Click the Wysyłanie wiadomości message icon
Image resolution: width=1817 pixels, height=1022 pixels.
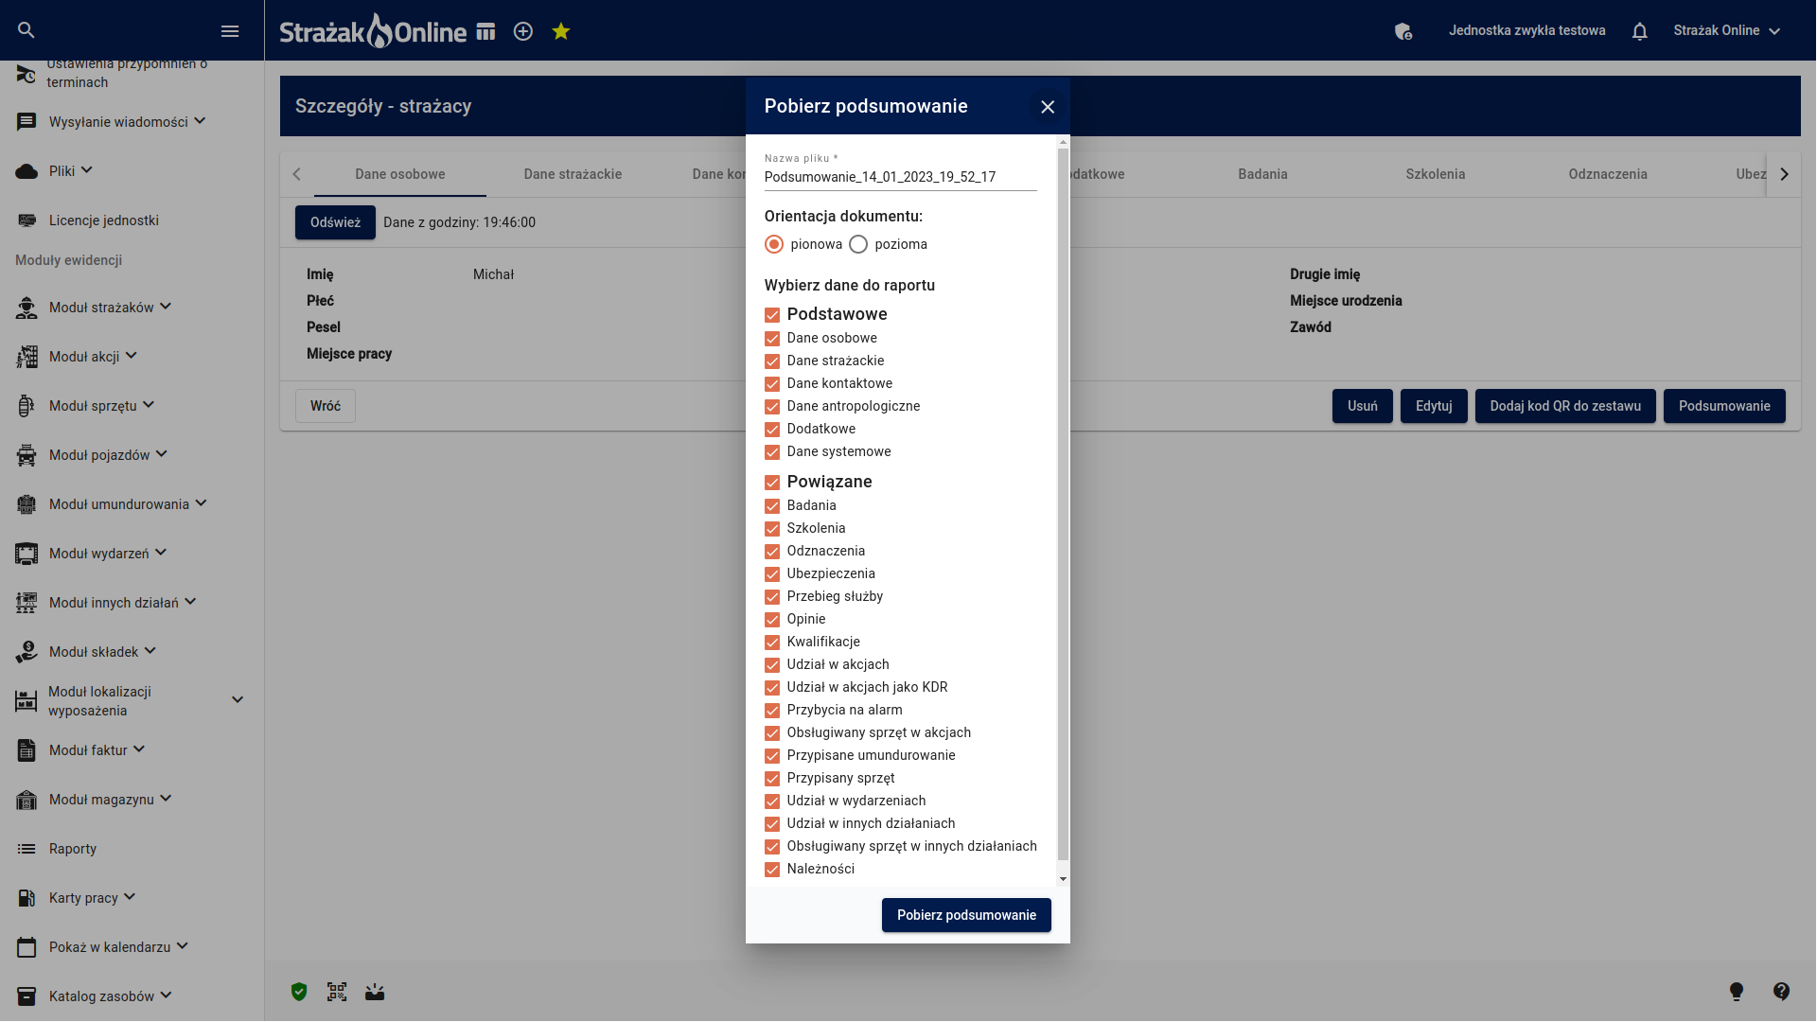(26, 122)
